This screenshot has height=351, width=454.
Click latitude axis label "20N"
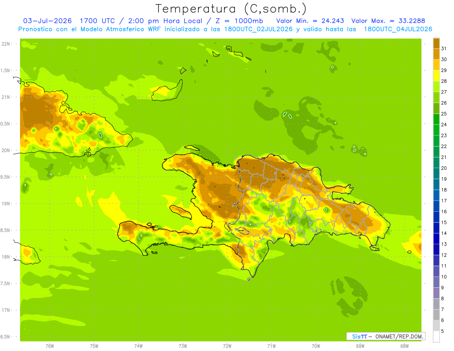point(6,150)
